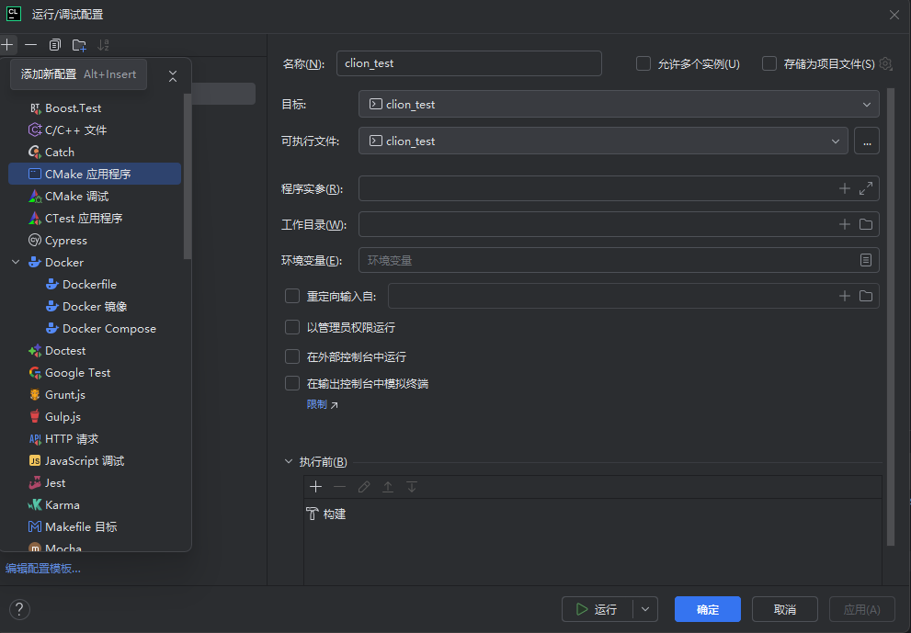The width and height of the screenshot is (911, 633).
Task: Select Jest configuration type
Action: 95,483
